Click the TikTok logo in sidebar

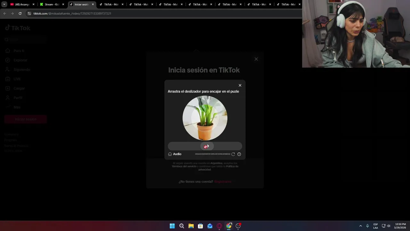(x=18, y=28)
